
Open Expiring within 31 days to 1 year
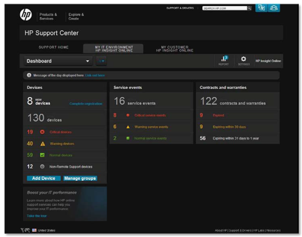236,138
